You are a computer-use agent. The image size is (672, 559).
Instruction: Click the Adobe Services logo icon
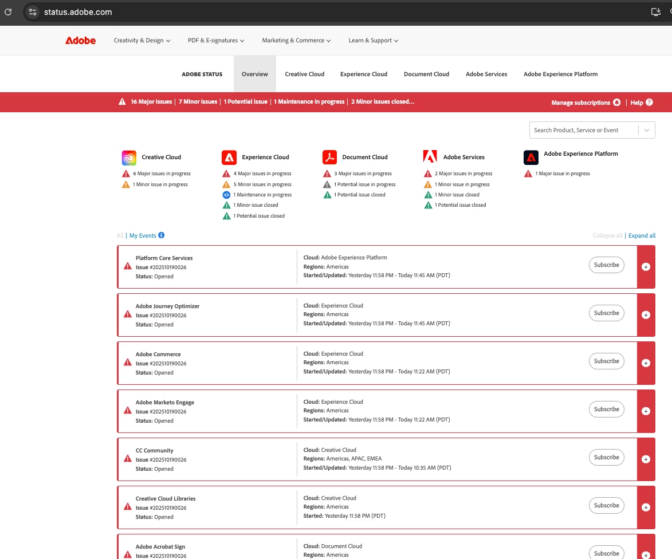point(430,157)
